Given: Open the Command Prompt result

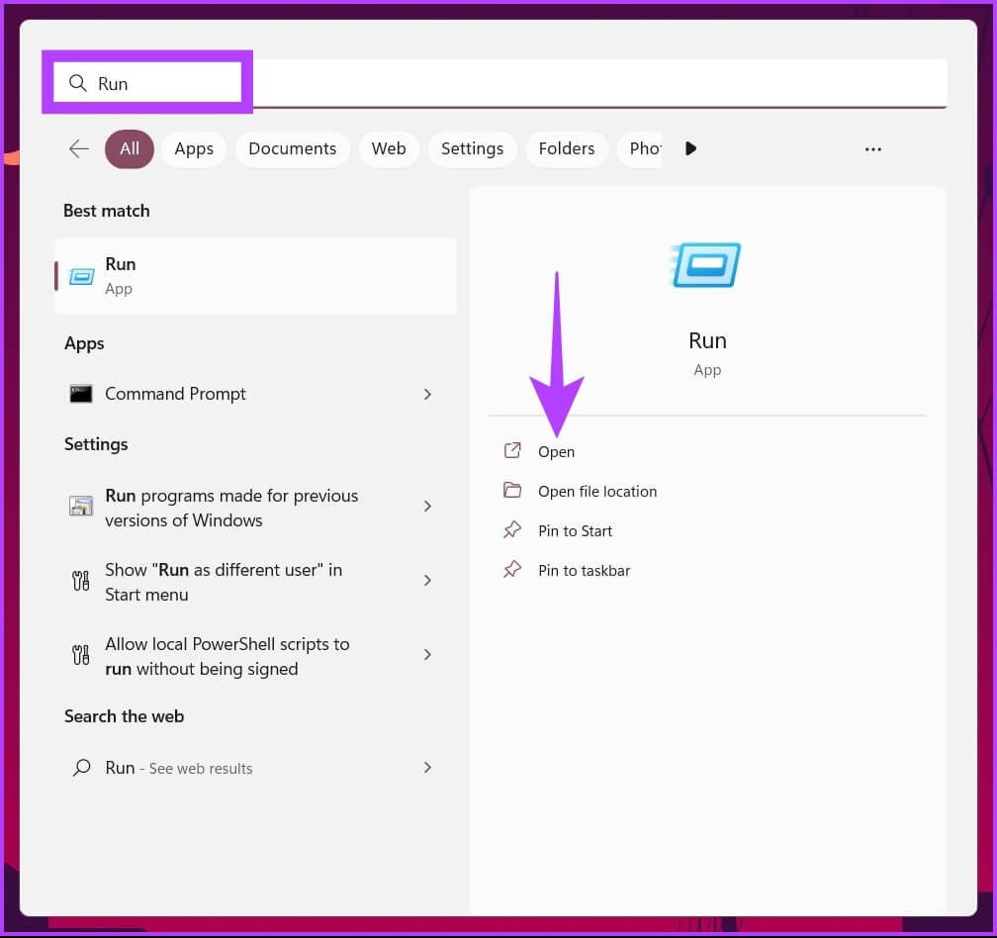Looking at the screenshot, I should (x=255, y=394).
